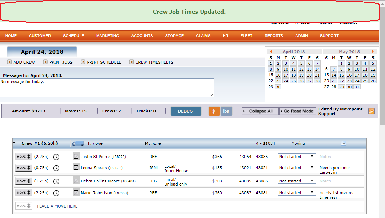Open the STORAGE menu
The height and width of the screenshot is (218, 385).
tap(175, 36)
